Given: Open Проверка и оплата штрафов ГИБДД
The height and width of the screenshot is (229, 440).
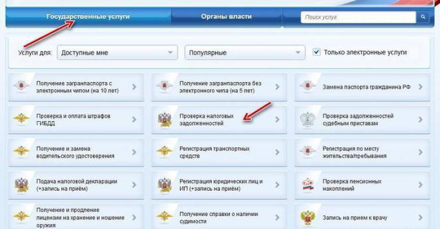Looking at the screenshot, I should click(x=74, y=120).
